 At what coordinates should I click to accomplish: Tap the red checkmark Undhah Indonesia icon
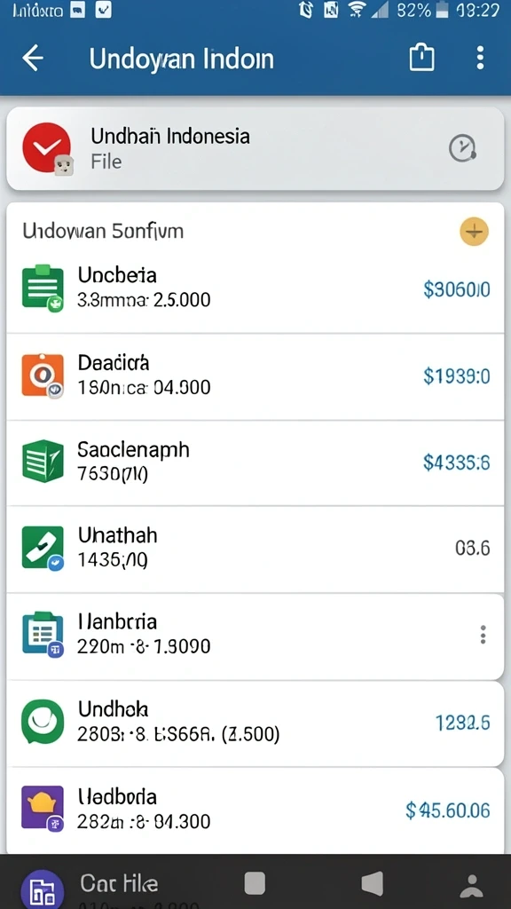coord(47,148)
